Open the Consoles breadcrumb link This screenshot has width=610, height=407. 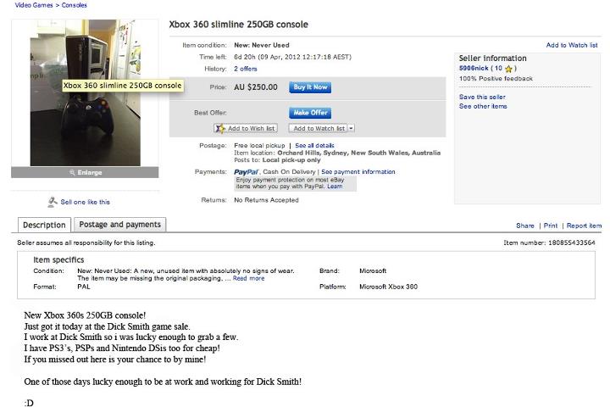[75, 5]
